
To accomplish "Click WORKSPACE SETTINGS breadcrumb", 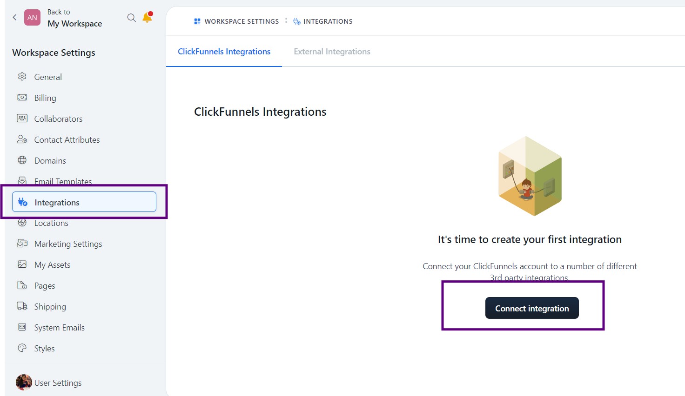I will click(242, 21).
